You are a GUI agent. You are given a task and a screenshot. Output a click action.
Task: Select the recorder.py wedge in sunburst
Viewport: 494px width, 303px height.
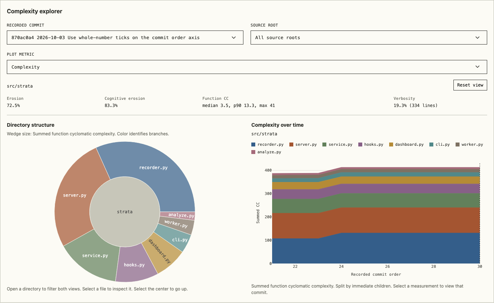tap(153, 167)
